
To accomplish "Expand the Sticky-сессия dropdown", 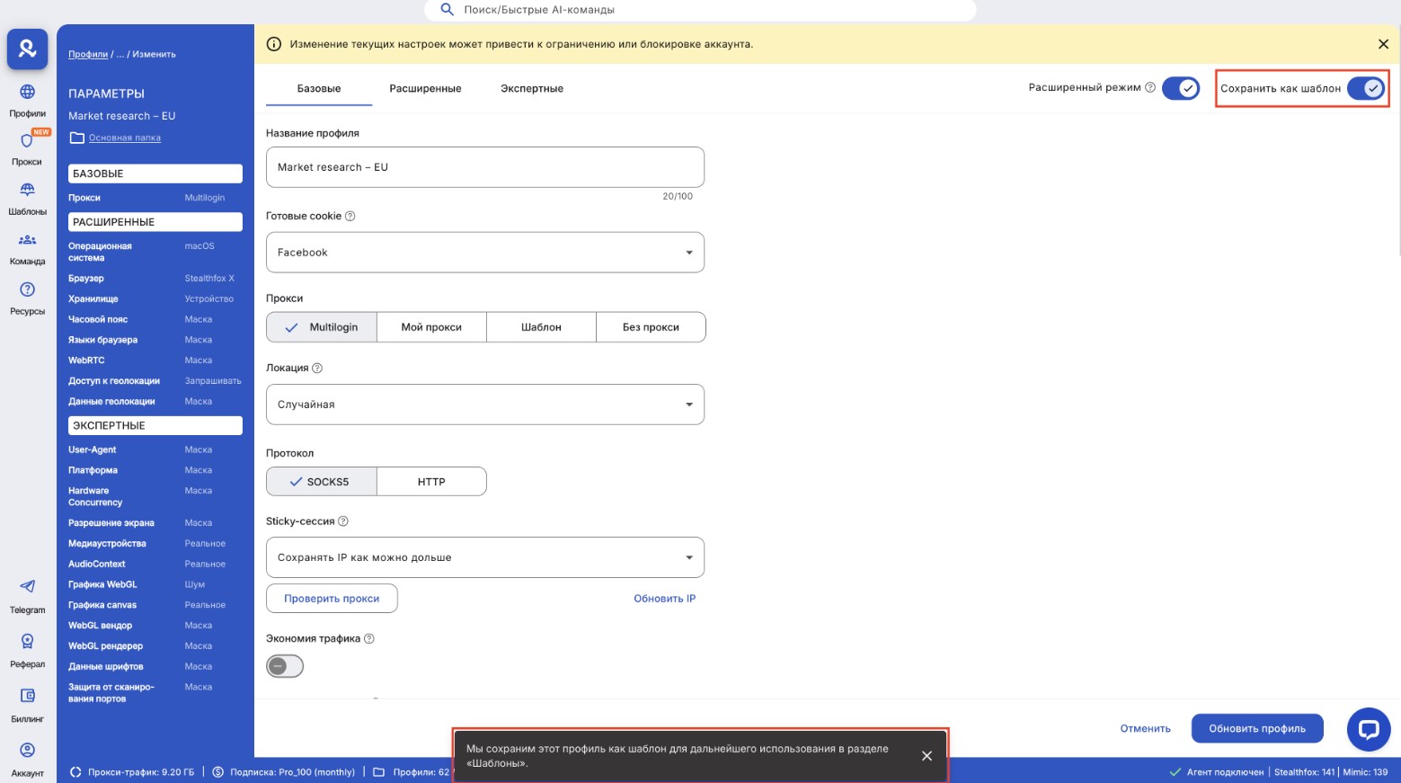I will tap(485, 557).
